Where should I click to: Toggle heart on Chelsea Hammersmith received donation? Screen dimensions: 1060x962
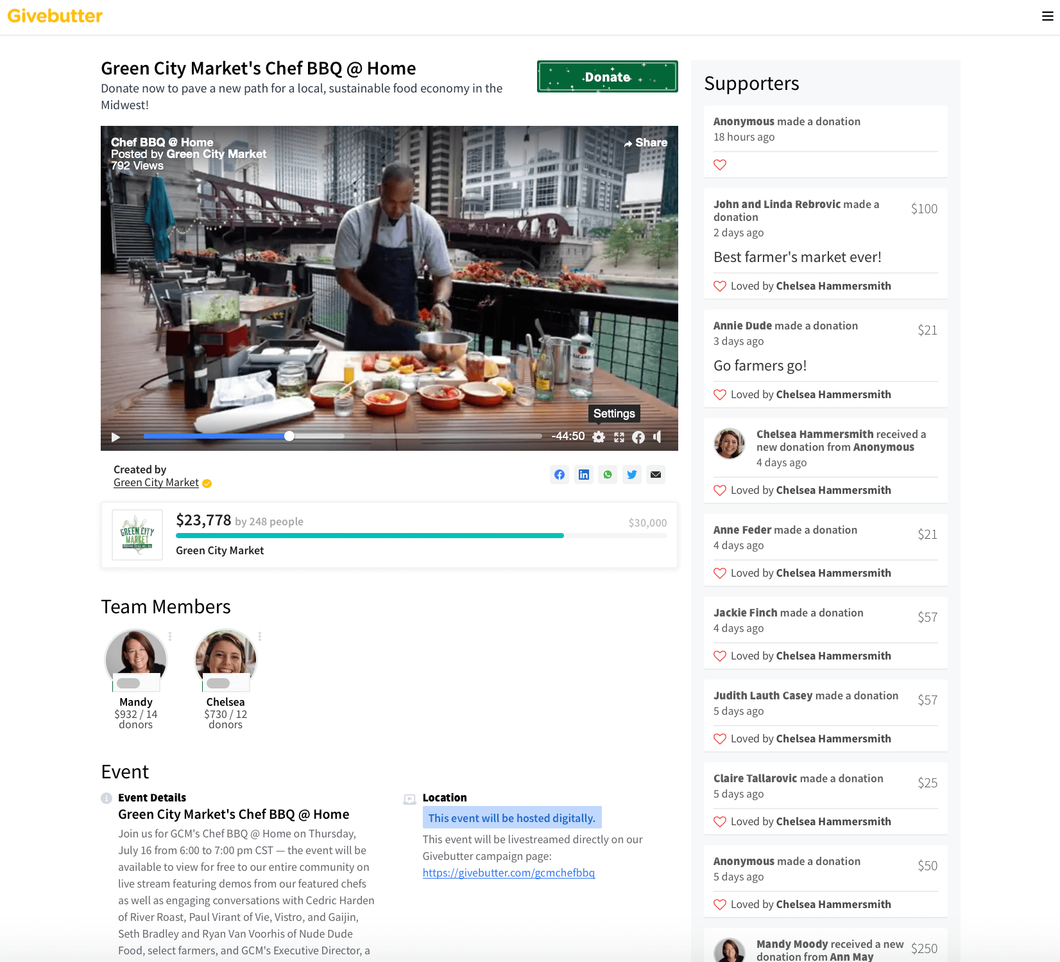pyautogui.click(x=720, y=490)
